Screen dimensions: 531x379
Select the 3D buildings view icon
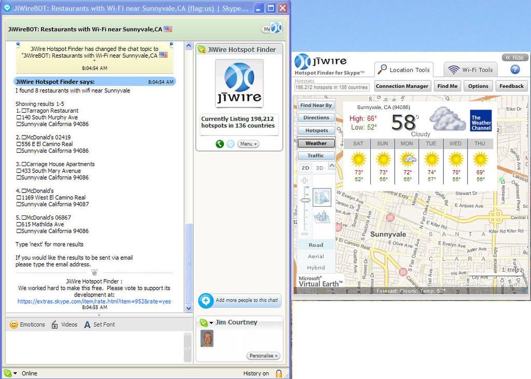tap(322, 217)
